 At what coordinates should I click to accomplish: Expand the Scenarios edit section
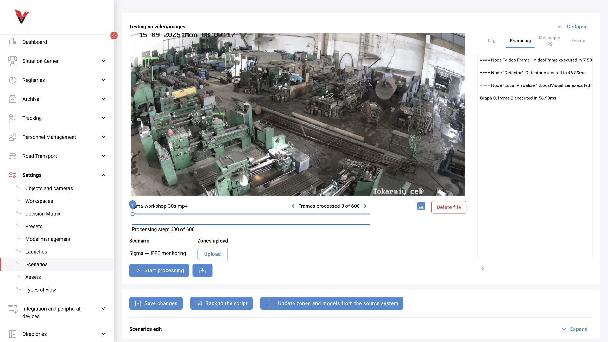point(574,329)
